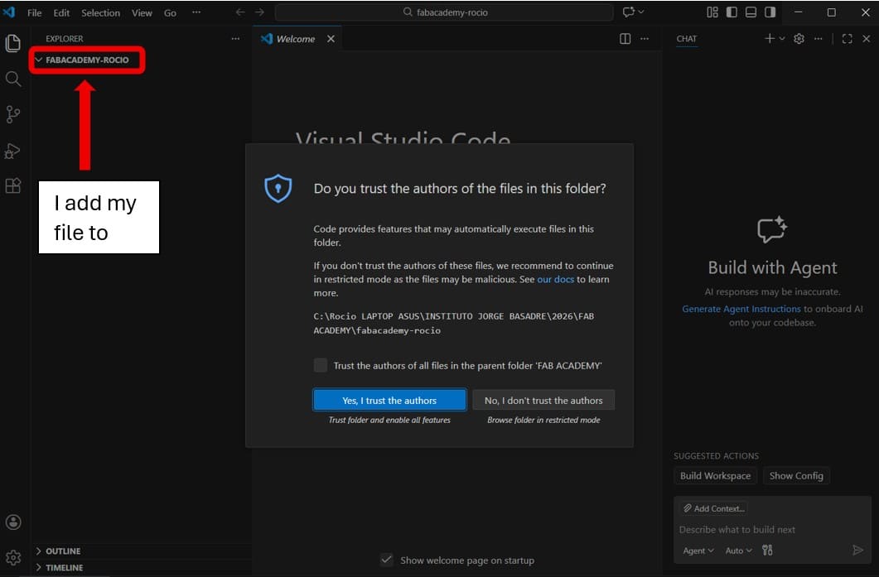Open the Extensions view icon
This screenshot has height=577, width=879.
click(13, 185)
